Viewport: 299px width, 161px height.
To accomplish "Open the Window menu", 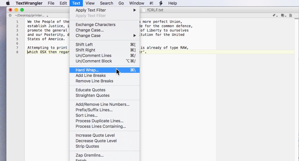I will (137, 3).
